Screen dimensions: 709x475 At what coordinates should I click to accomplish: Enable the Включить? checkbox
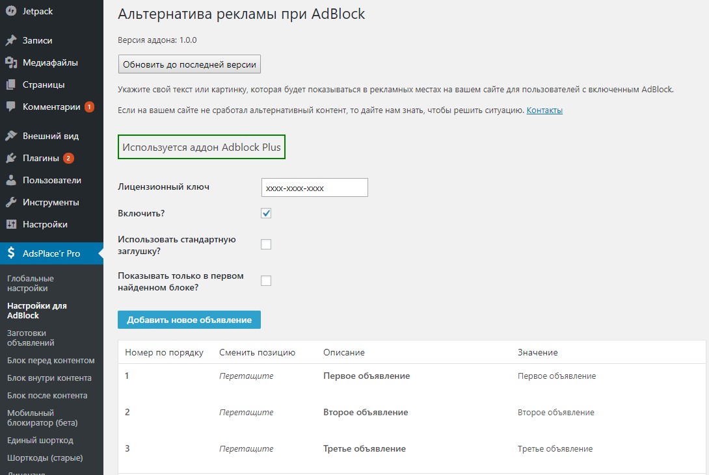[x=265, y=212]
